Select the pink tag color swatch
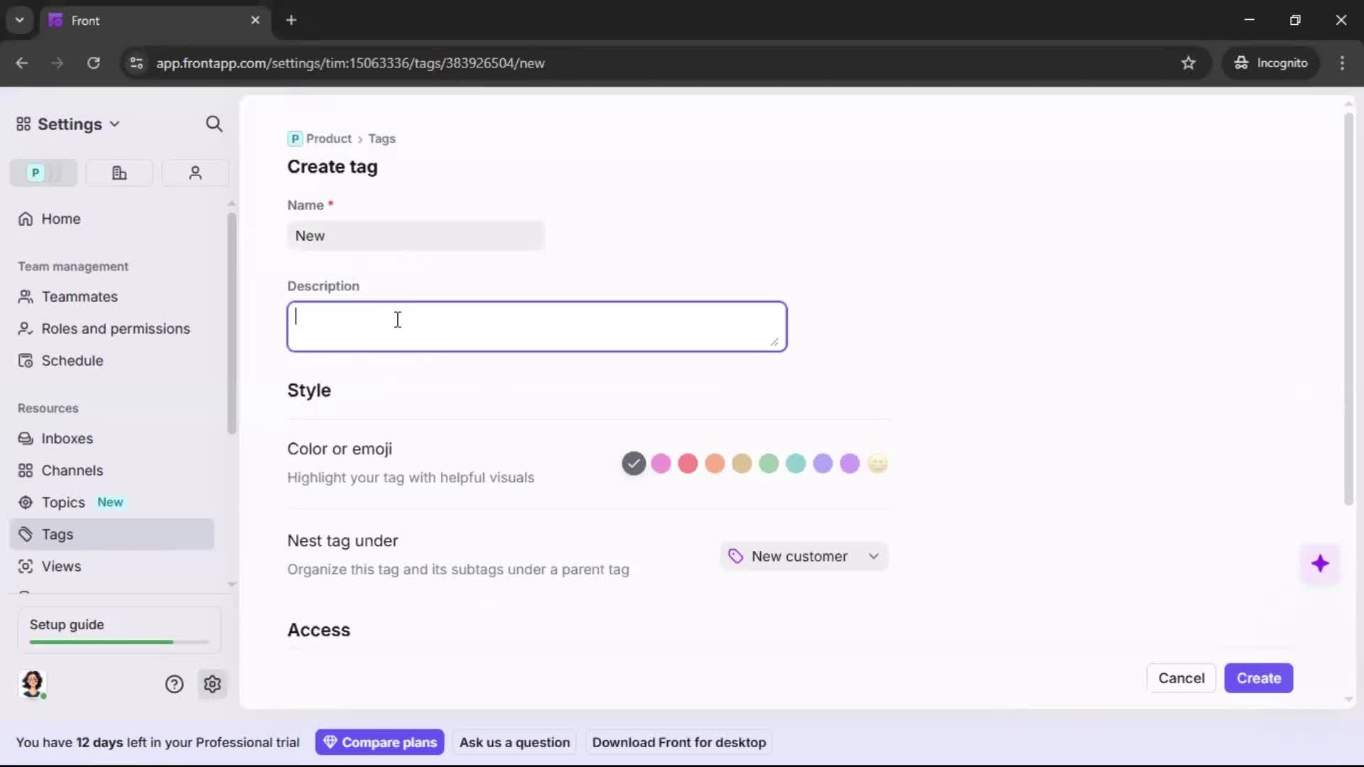 click(x=661, y=463)
